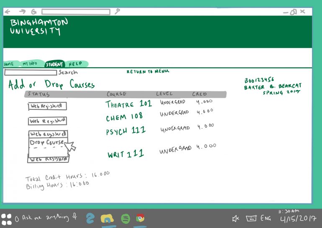Image resolution: width=322 pixels, height=228 pixels.
Task: Open the Theatre 101 status dropdown
Action: tap(47, 106)
